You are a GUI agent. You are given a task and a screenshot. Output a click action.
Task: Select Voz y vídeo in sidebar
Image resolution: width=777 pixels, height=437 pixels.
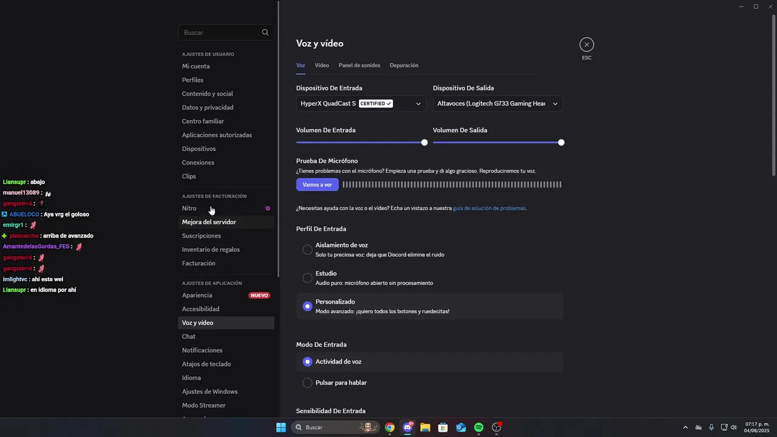pyautogui.click(x=226, y=323)
